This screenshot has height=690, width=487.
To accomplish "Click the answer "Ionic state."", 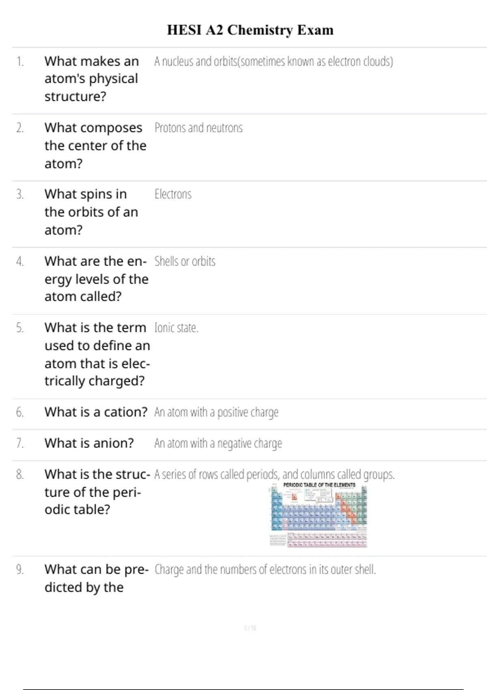I will click(176, 328).
